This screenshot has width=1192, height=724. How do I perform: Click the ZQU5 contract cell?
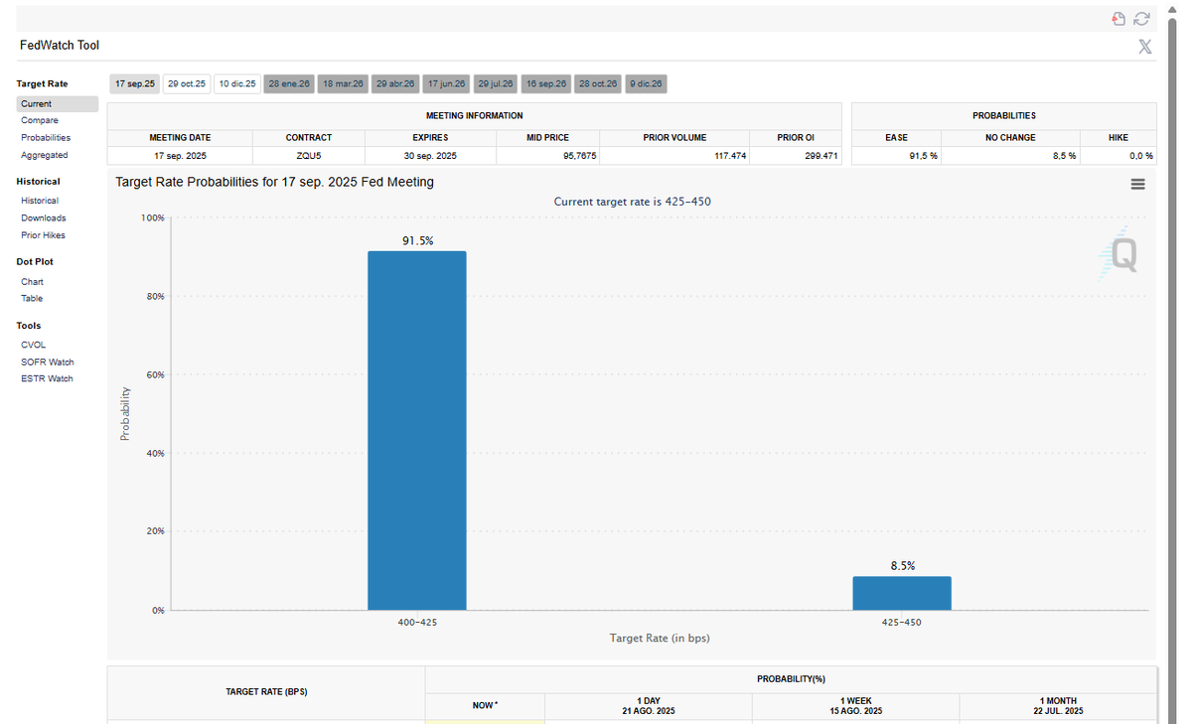click(309, 156)
